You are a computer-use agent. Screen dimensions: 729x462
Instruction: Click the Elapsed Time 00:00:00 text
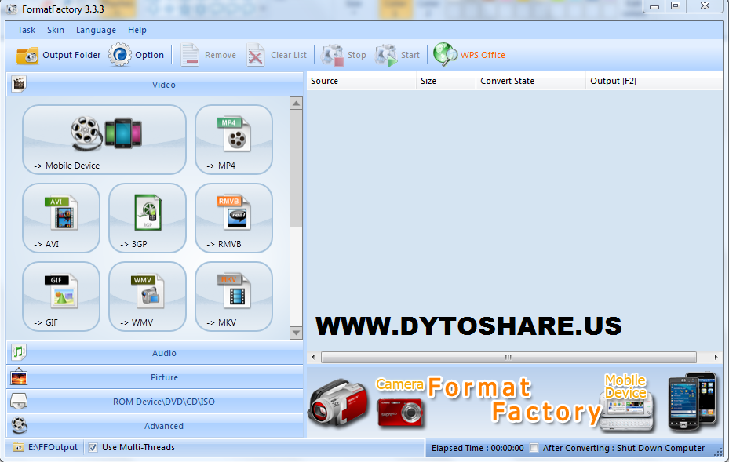click(477, 448)
